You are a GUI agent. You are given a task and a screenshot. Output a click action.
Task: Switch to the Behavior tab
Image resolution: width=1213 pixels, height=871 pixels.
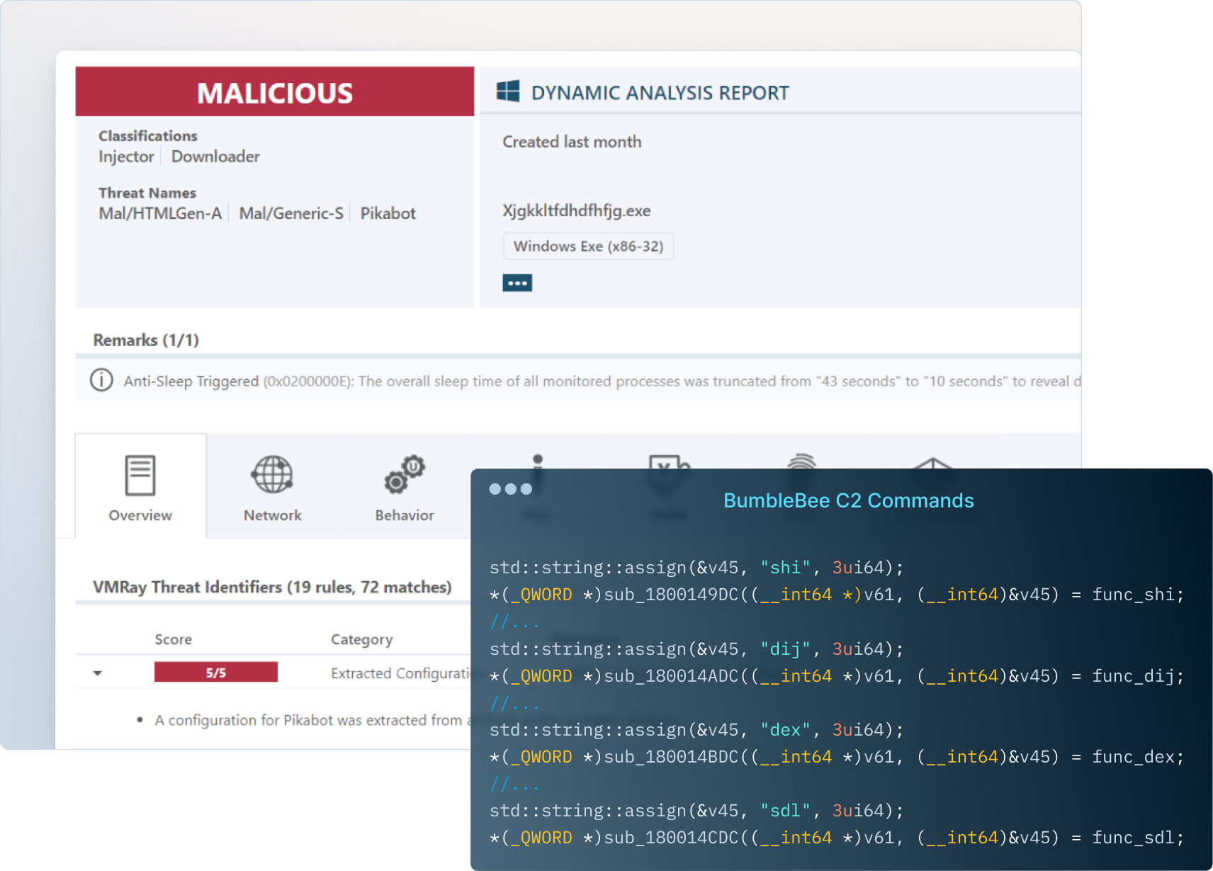(x=405, y=486)
